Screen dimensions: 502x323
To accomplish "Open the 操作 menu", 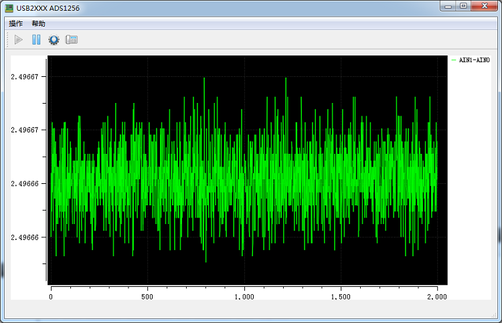I will coord(15,23).
